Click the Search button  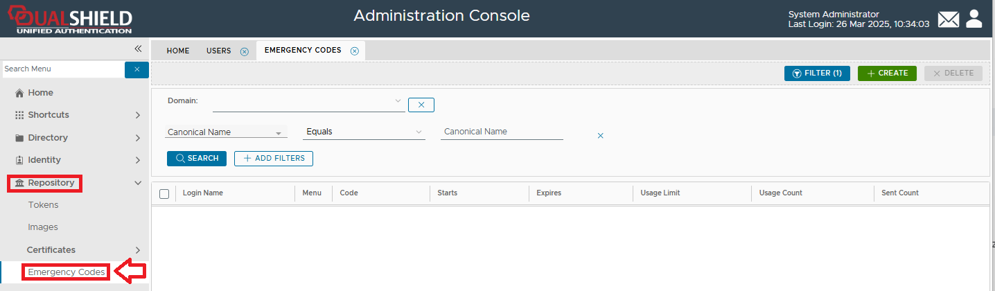click(x=197, y=159)
